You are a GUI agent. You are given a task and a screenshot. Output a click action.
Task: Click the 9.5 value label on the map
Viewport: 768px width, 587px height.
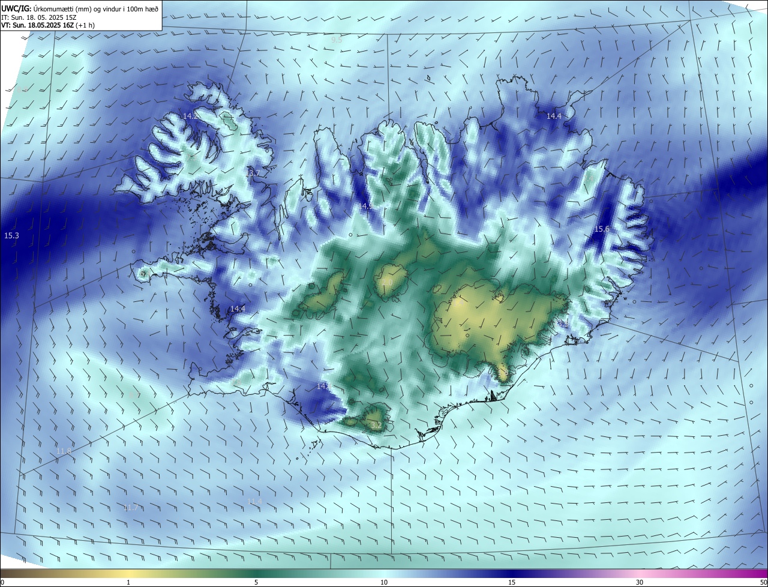click(x=337, y=40)
